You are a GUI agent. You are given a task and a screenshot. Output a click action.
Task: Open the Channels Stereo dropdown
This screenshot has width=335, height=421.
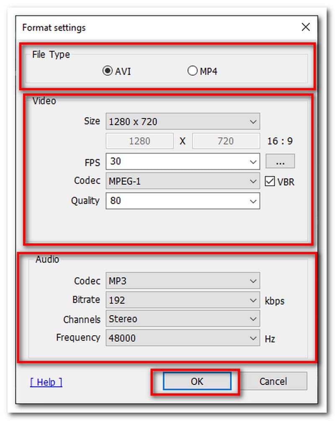coord(183,319)
